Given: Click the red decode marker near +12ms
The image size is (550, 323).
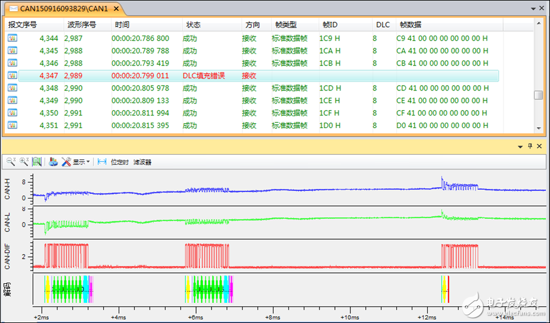Looking at the screenshot, I should (x=448, y=288).
